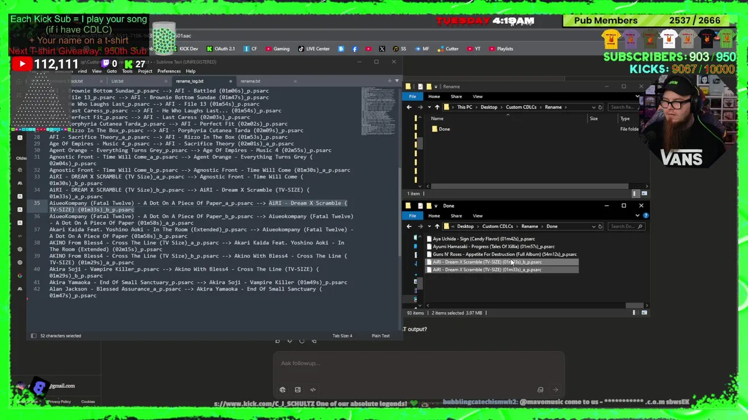The height and width of the screenshot is (420, 748).
Task: Go back in Rename window
Action: pyautogui.click(x=409, y=107)
